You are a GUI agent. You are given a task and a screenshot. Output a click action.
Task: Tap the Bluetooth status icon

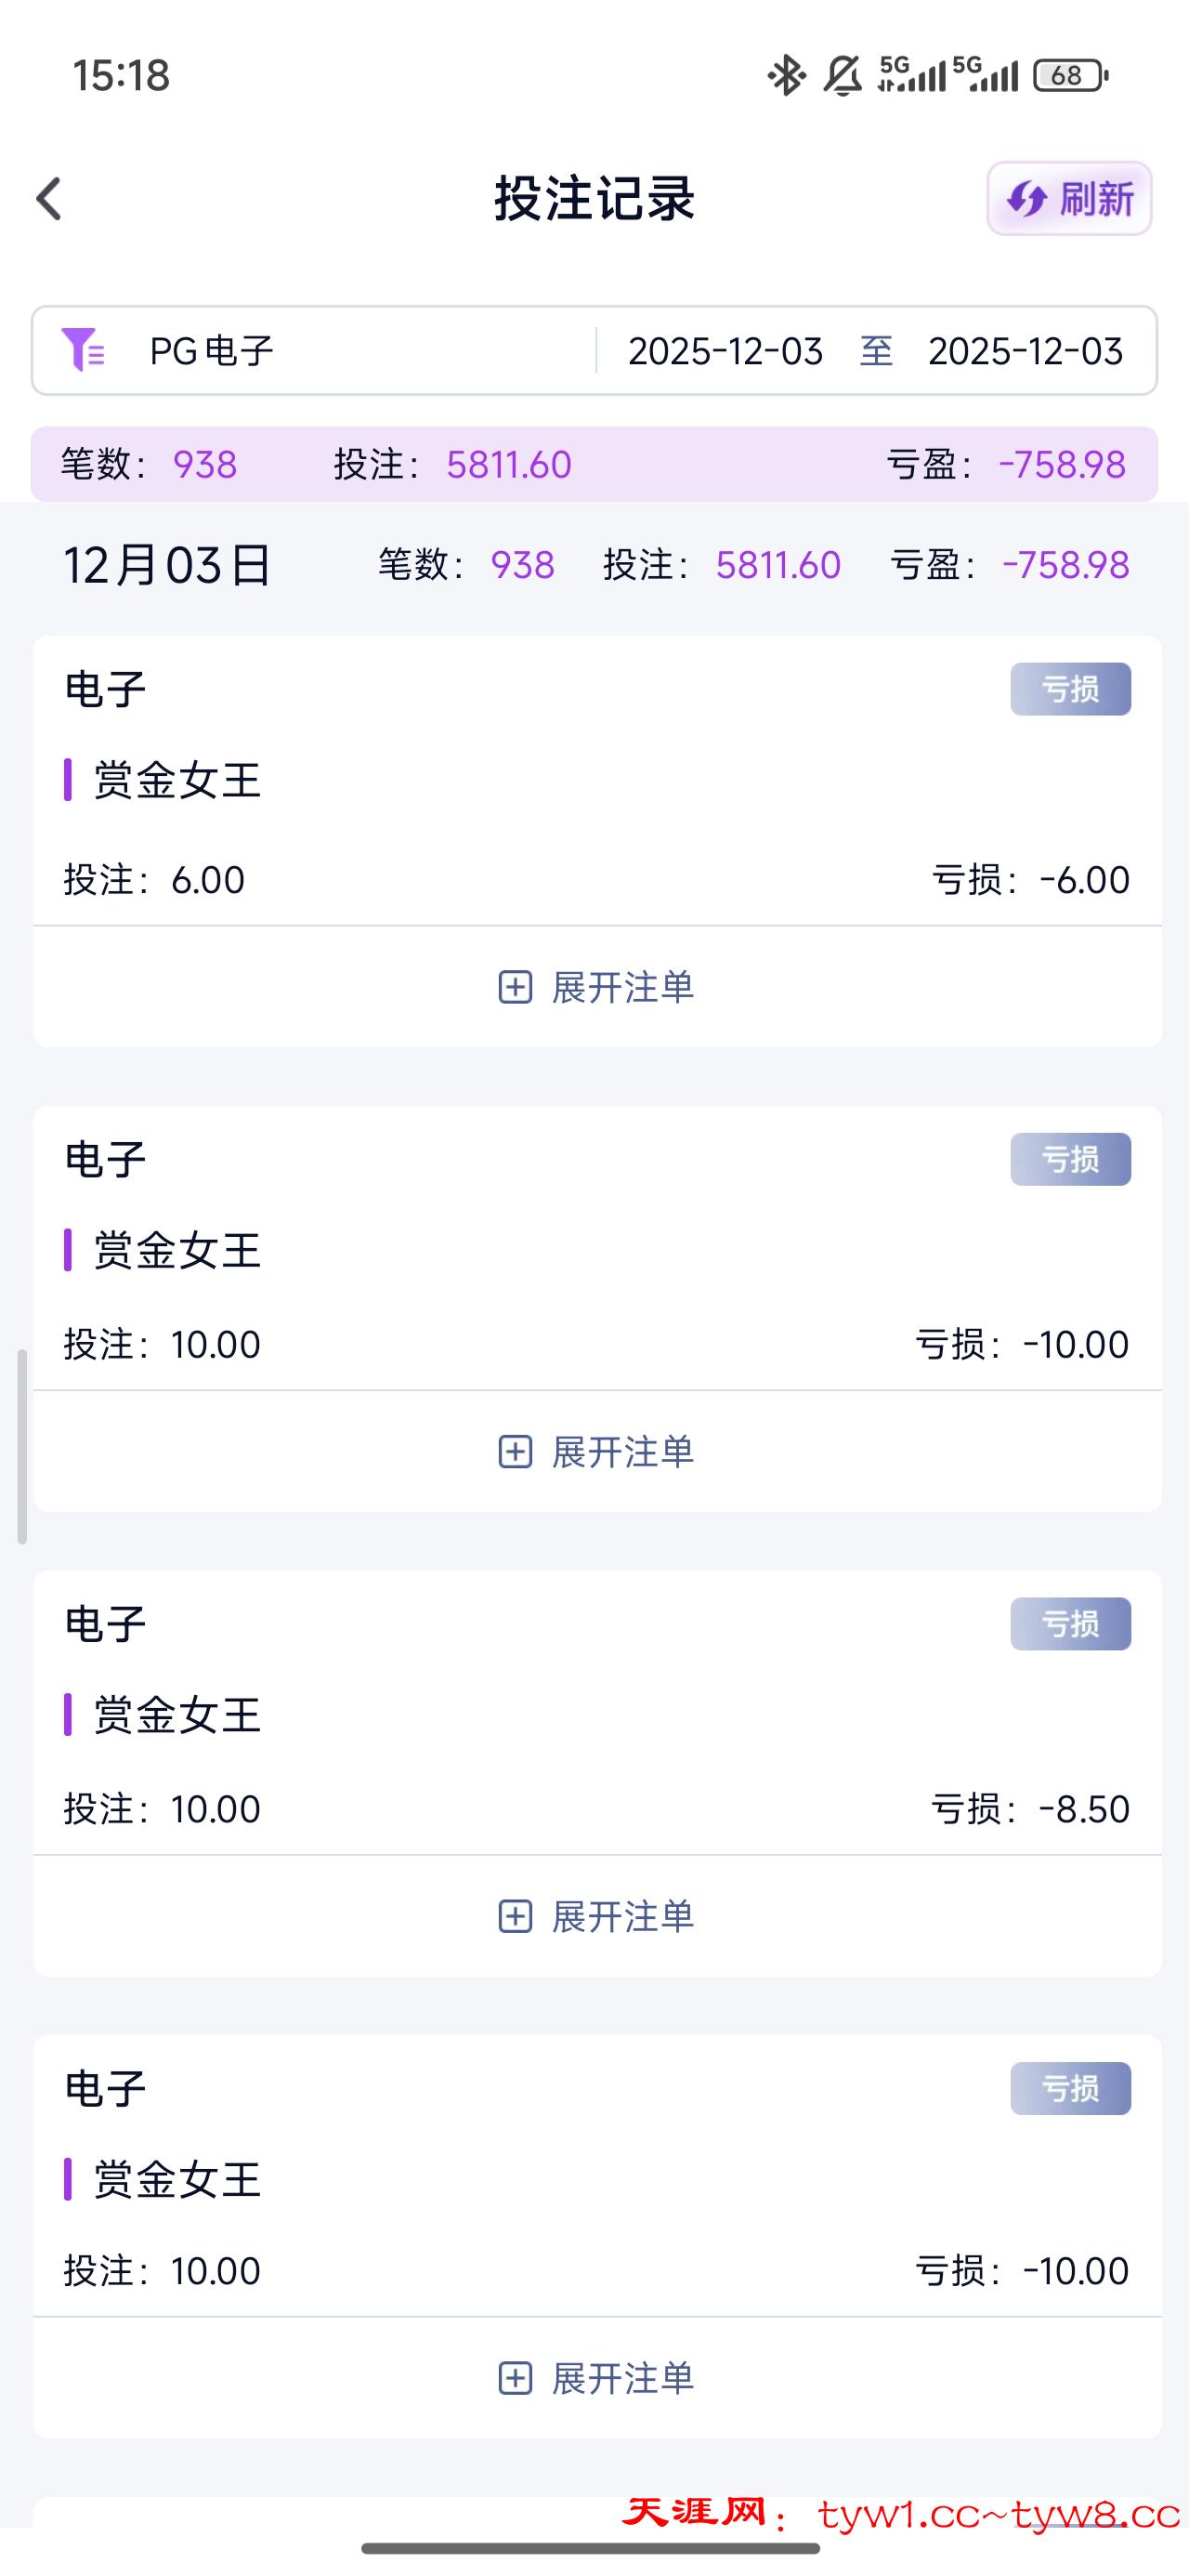[x=786, y=76]
